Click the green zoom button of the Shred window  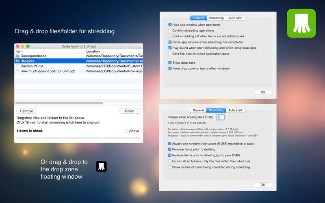point(28,46)
